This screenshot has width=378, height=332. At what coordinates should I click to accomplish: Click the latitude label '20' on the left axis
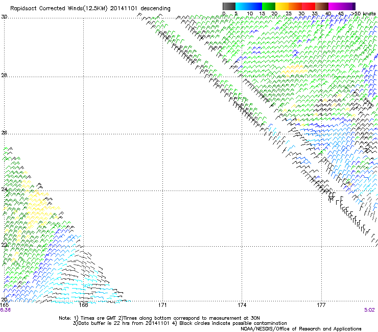click(x=4, y=299)
